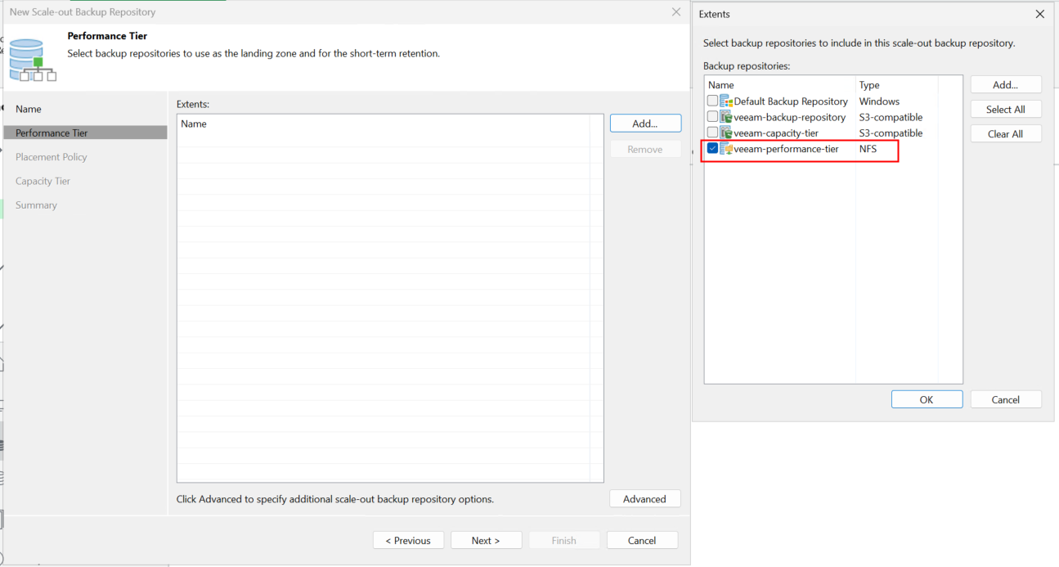
Task: Click the veeam-capacity-tier repository icon
Action: pyautogui.click(x=726, y=133)
